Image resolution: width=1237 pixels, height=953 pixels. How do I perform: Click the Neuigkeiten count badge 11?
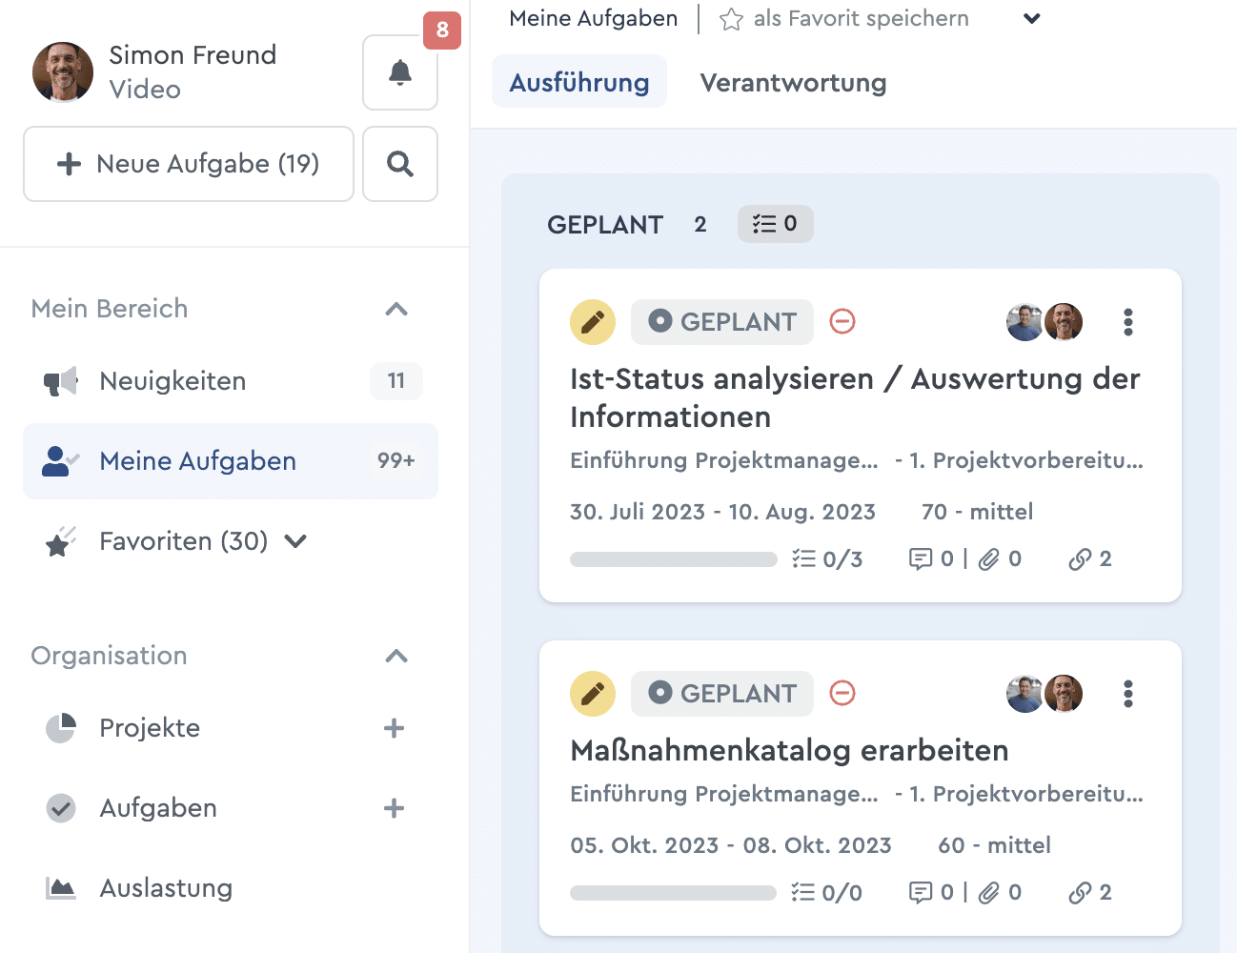point(396,381)
